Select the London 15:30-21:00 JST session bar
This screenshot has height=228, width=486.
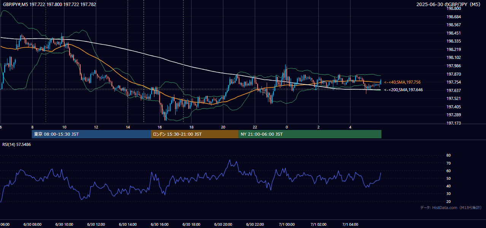pos(195,134)
